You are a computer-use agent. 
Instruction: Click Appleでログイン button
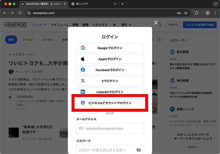tap(110, 59)
